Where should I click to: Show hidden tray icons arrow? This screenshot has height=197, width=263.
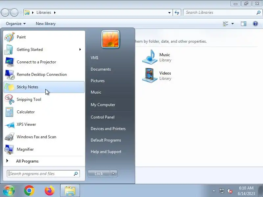pyautogui.click(x=214, y=191)
